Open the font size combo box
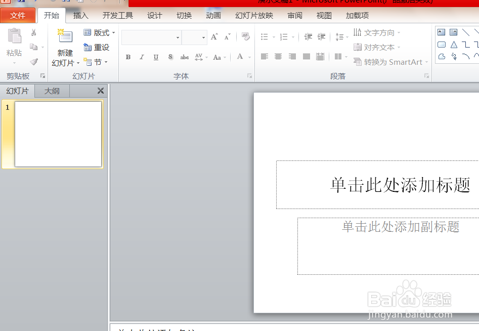 pos(194,37)
